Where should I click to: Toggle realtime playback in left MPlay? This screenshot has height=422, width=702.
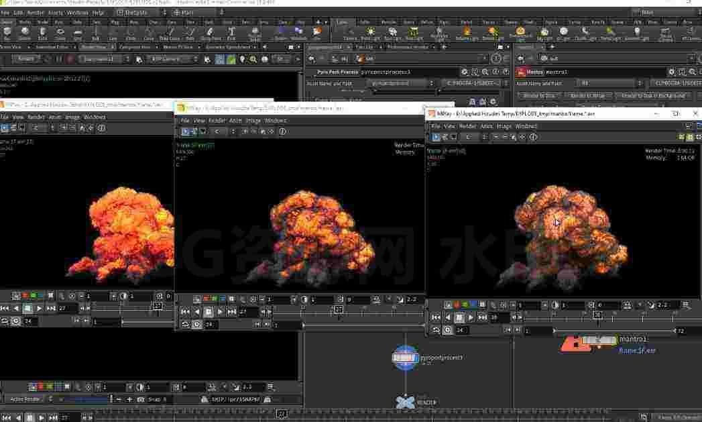(x=15, y=321)
